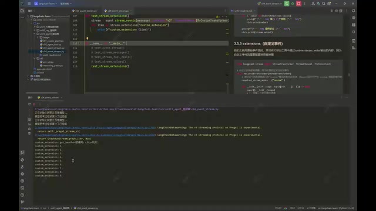Viewport: 376px width, 211px height.
Task: Expand the unit1 folder in project tree
Action: (35, 27)
